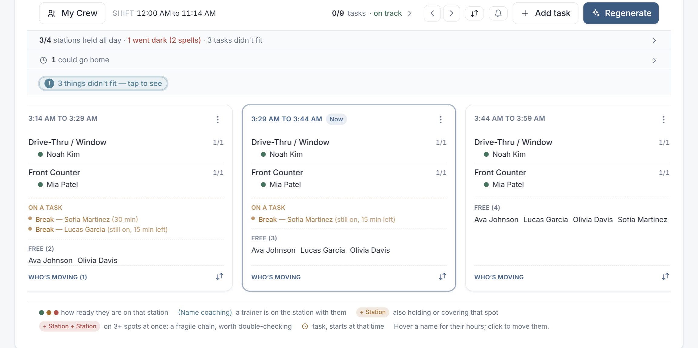Expand Who's Moving in 3:44 AM card
The height and width of the screenshot is (348, 698).
point(499,277)
